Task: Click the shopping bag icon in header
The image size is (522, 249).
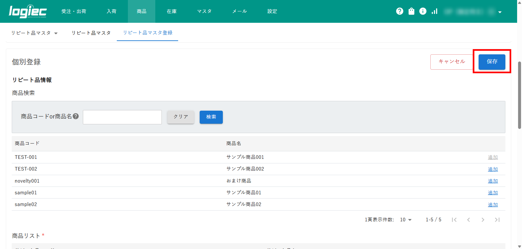Action: coord(411,11)
